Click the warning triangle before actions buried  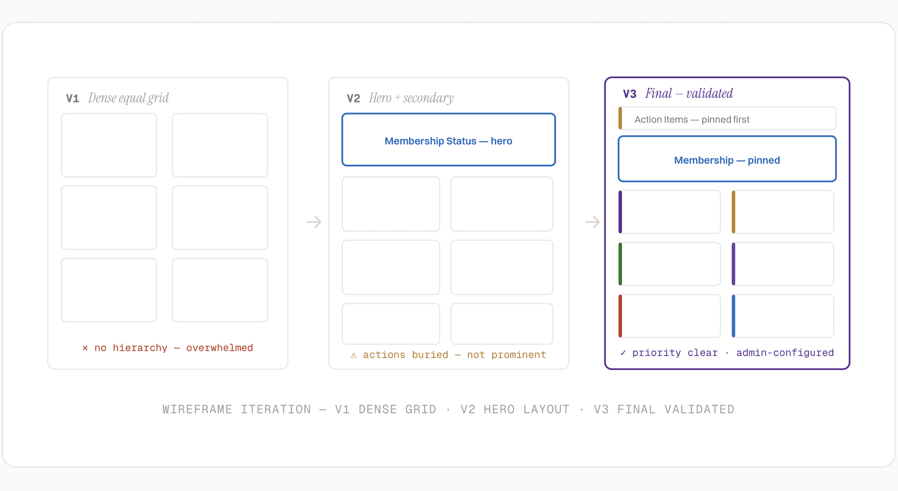(x=354, y=355)
